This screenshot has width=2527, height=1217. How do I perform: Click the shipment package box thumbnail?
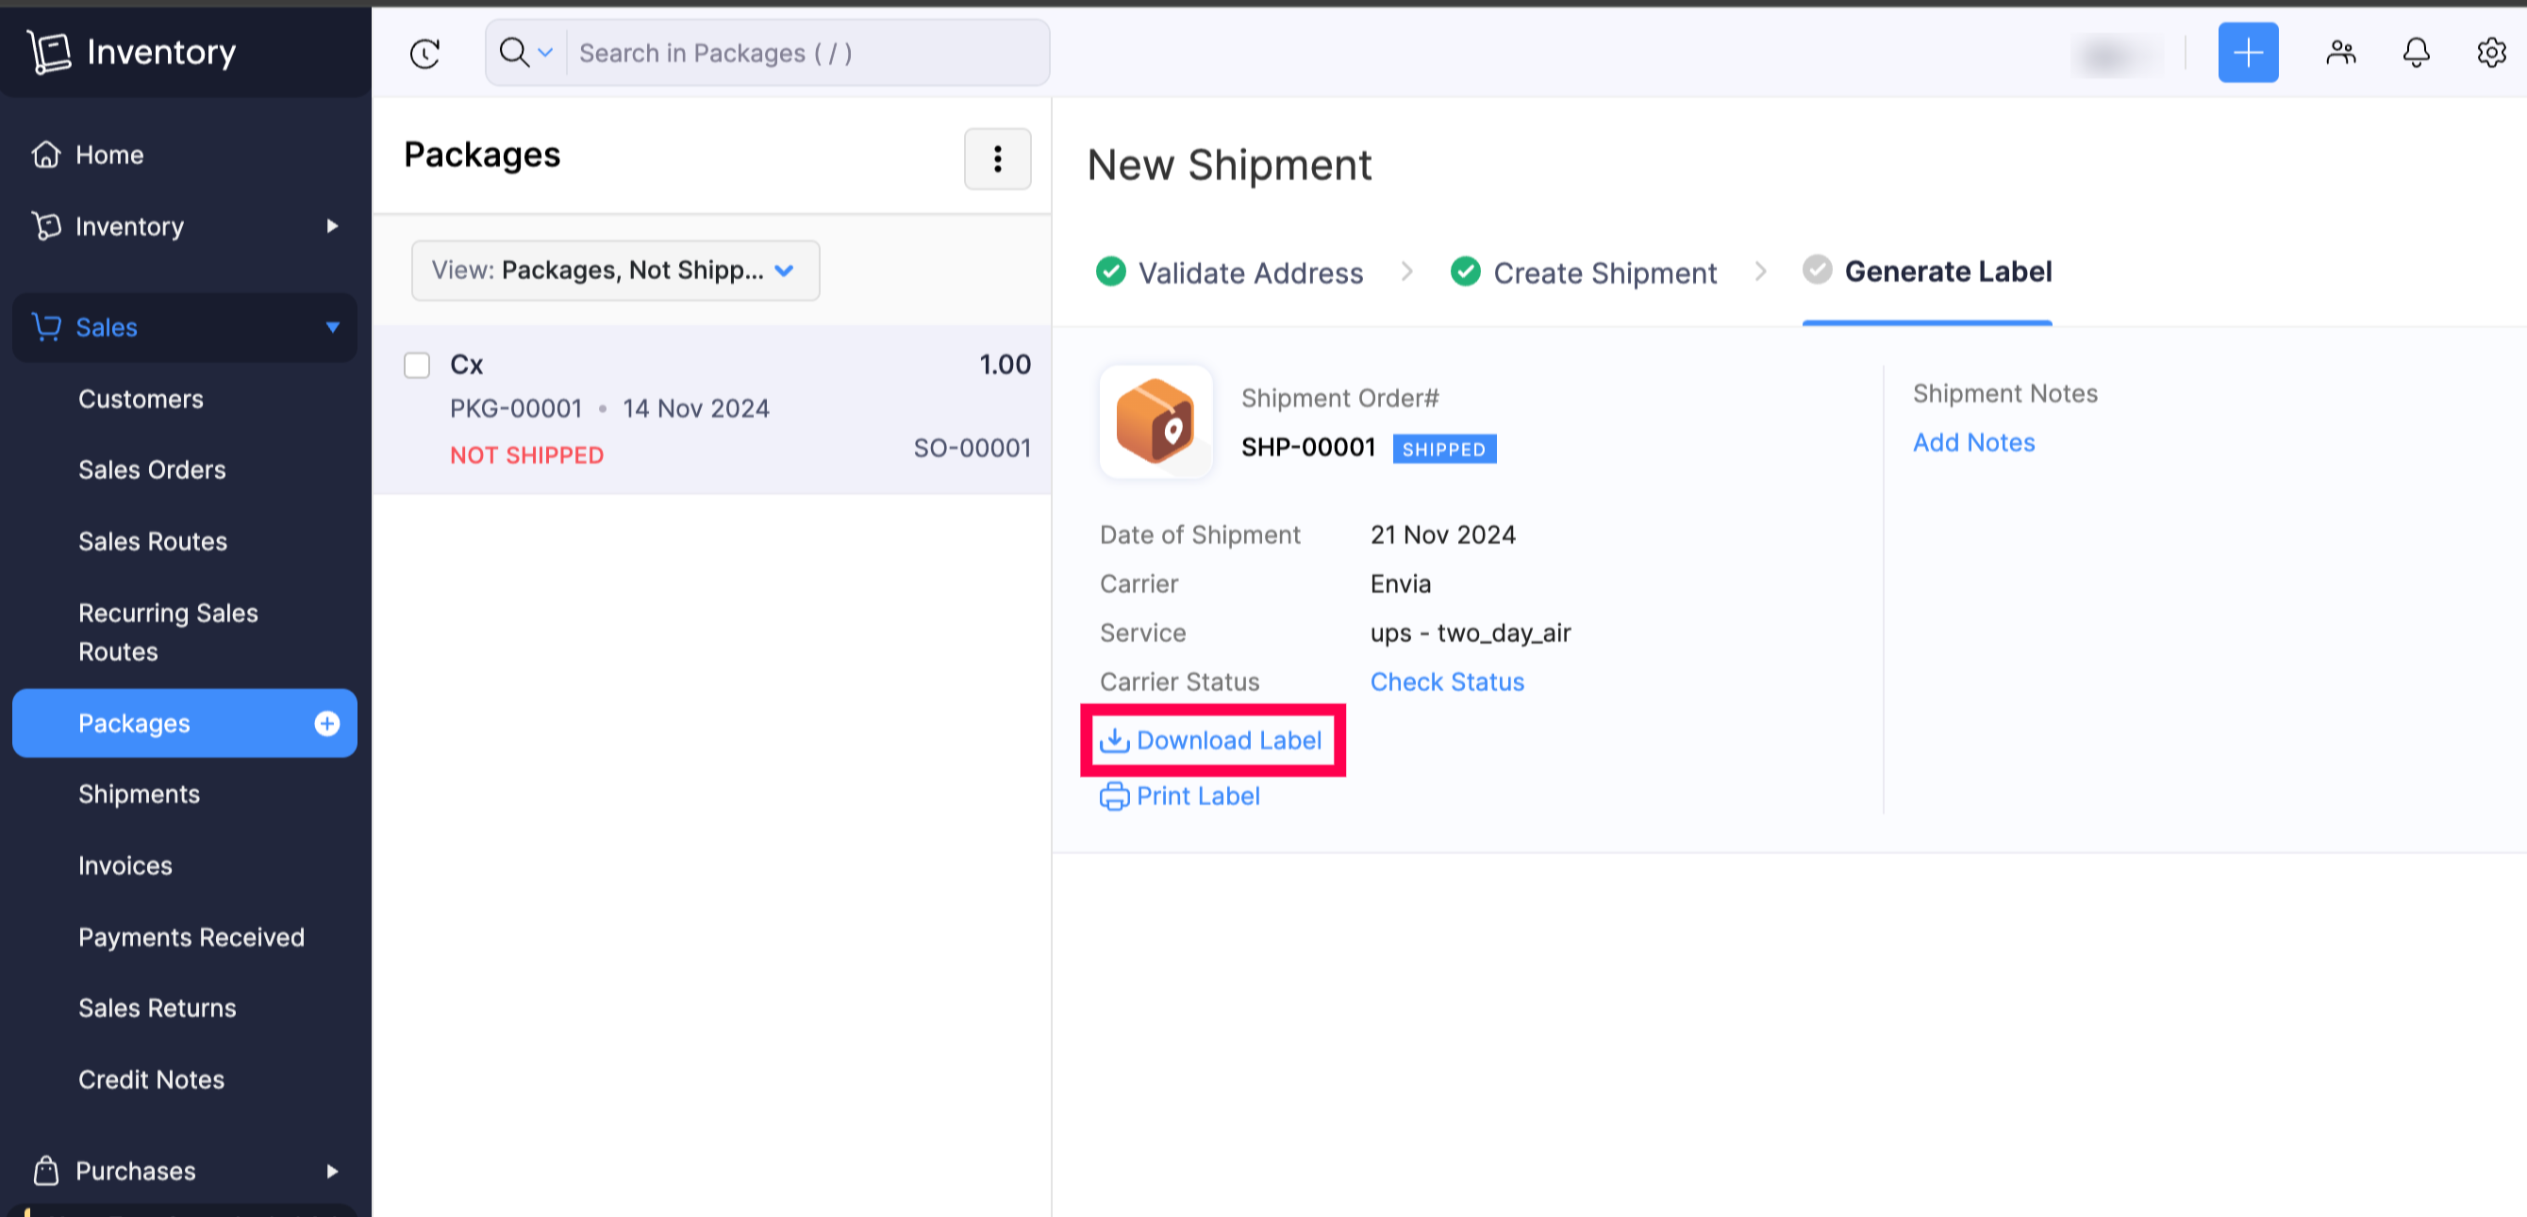1155,421
